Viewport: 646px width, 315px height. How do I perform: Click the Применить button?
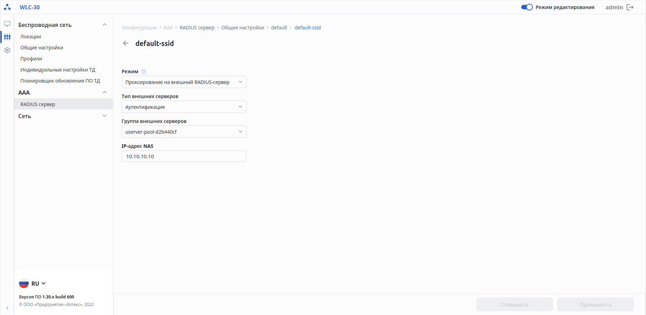click(595, 305)
